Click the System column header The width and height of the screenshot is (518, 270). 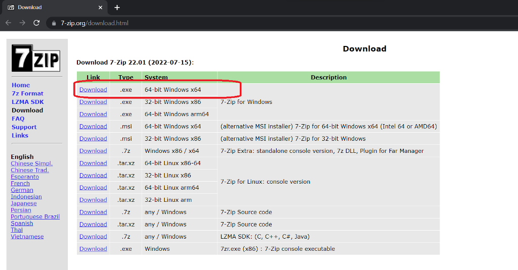point(180,78)
